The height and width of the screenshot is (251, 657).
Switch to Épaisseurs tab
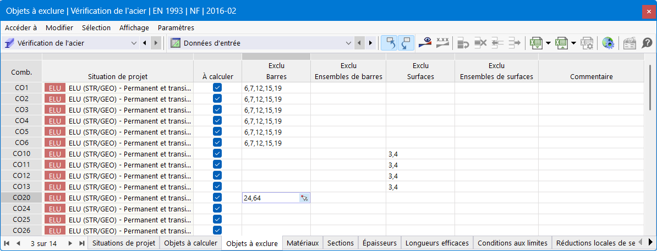[380, 243]
